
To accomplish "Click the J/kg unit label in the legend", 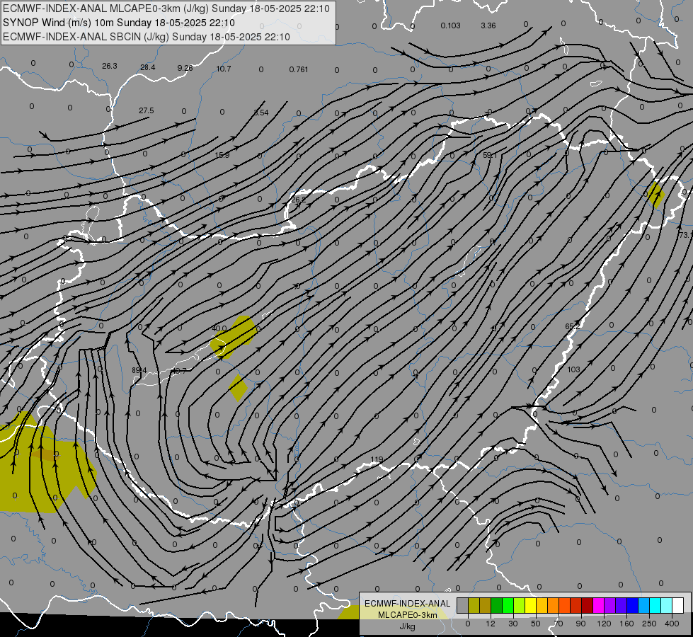I will [x=408, y=626].
